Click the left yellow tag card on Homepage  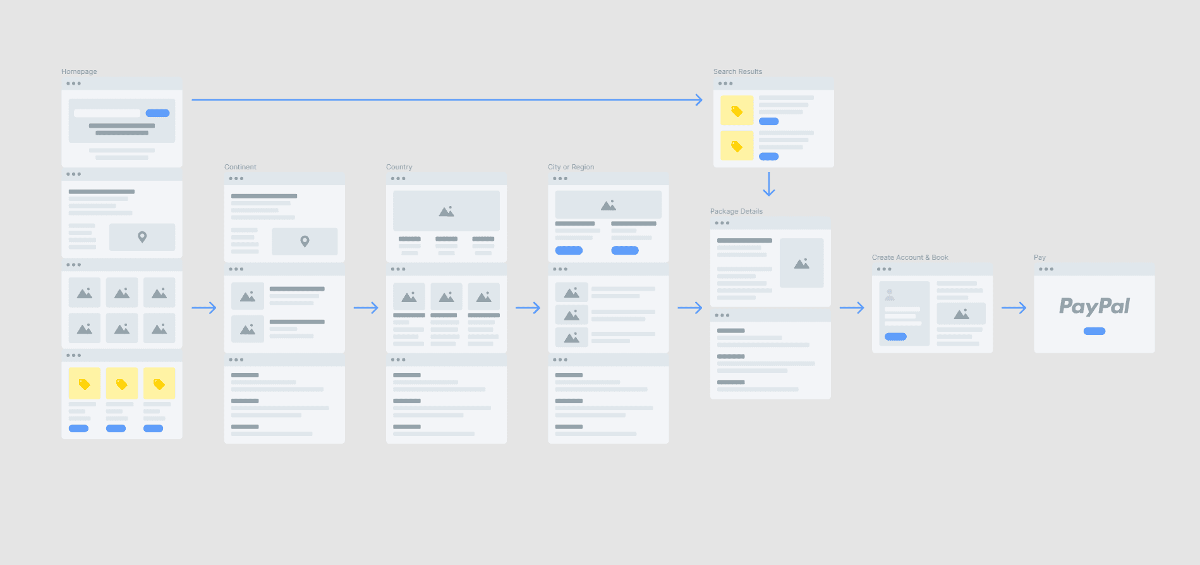click(x=84, y=384)
